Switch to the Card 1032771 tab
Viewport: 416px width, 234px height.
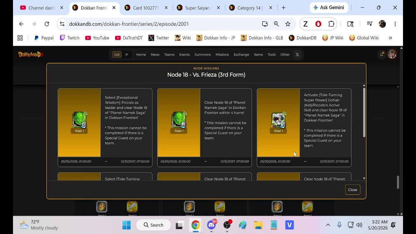[146, 8]
